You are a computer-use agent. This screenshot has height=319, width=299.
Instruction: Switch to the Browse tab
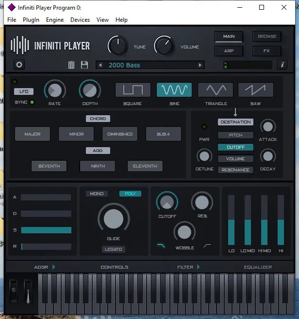pos(267,36)
